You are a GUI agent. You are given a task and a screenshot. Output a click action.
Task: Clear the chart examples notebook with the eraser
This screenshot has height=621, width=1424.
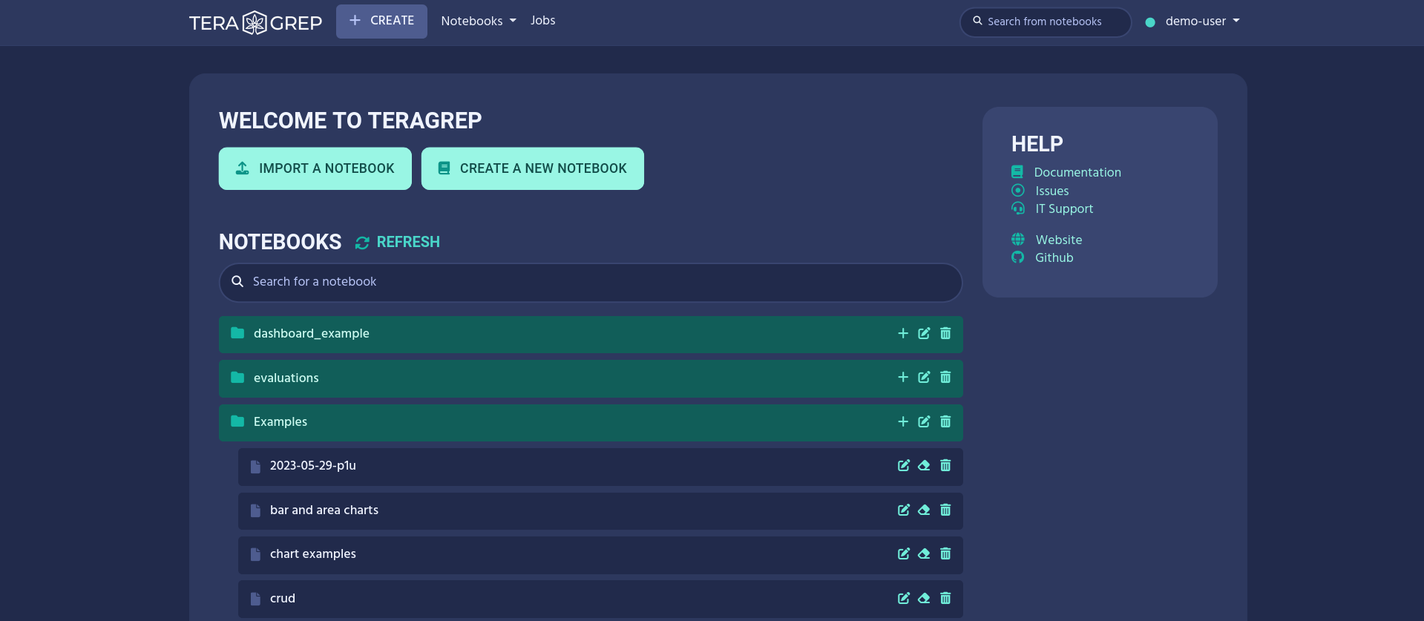[x=924, y=553]
